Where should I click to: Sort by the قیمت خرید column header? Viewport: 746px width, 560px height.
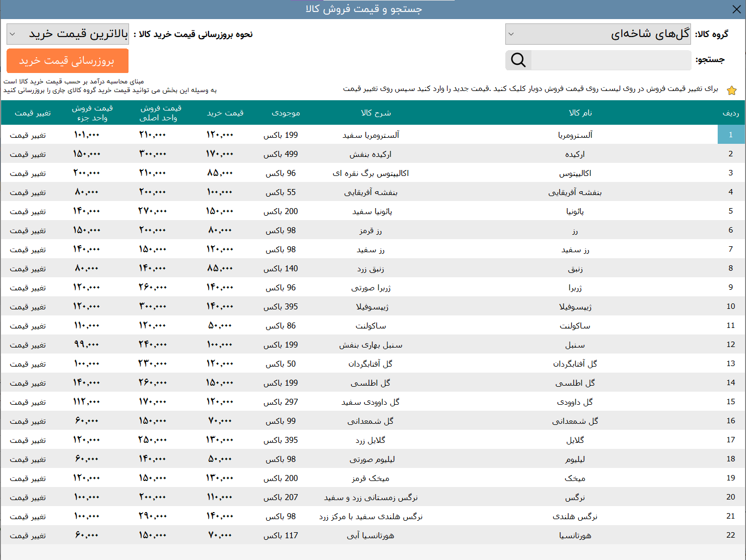click(225, 113)
